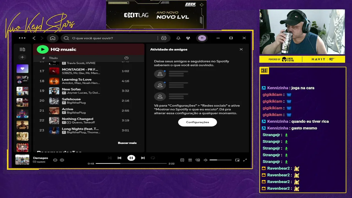Open the now playing title Damages
Viewport: 352px width, 198px height.
pos(40,158)
